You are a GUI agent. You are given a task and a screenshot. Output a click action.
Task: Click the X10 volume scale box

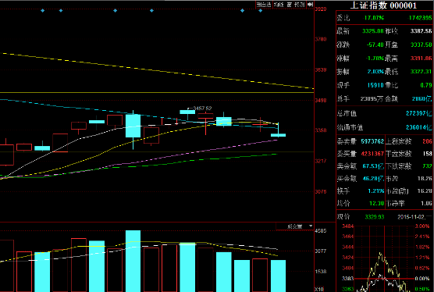click(x=319, y=289)
